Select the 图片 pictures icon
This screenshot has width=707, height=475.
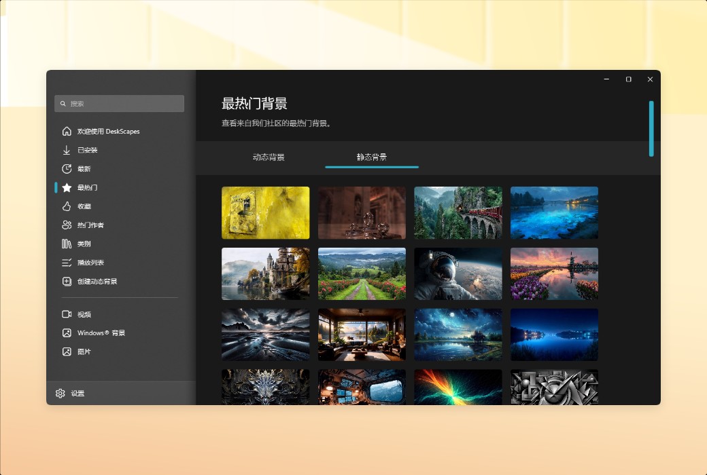[x=66, y=351]
